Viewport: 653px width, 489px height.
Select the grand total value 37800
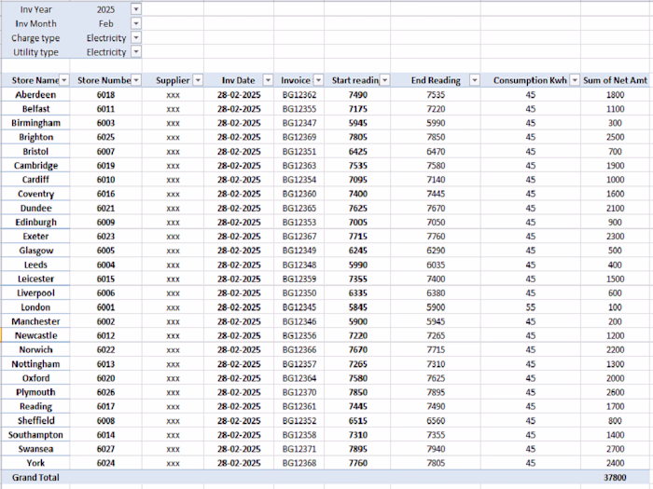[615, 477]
